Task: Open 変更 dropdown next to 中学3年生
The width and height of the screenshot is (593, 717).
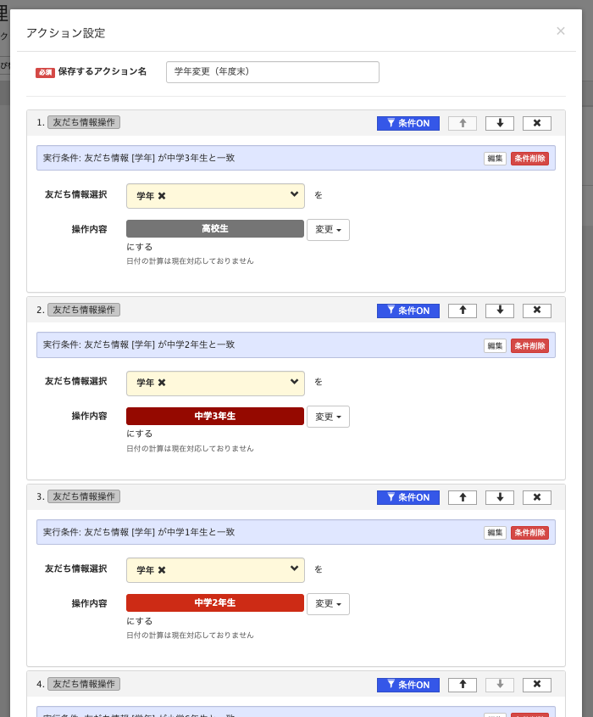Action: click(x=328, y=417)
